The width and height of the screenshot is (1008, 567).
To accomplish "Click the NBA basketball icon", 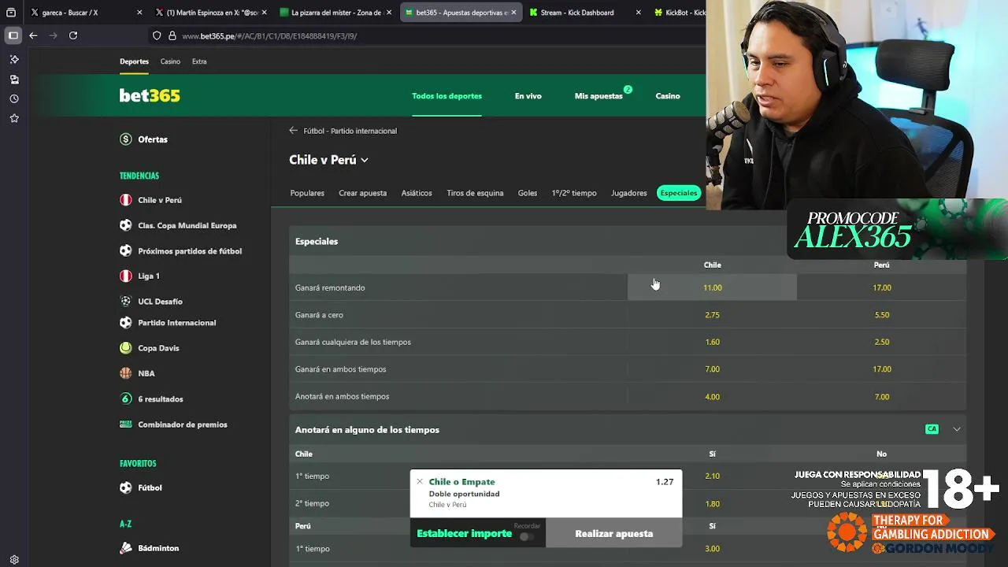I will [125, 373].
